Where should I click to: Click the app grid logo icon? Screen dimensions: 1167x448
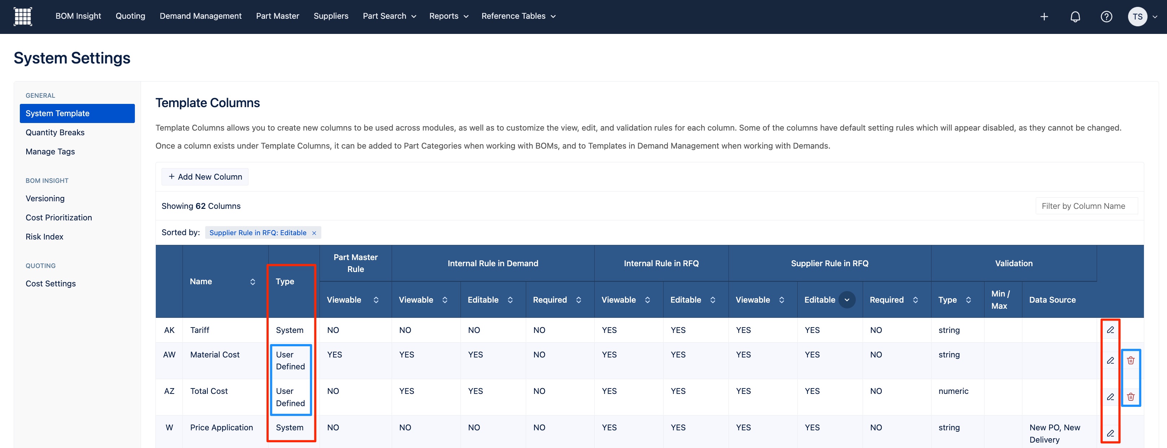[23, 16]
